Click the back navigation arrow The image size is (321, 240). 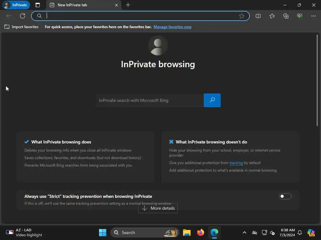coord(9,16)
